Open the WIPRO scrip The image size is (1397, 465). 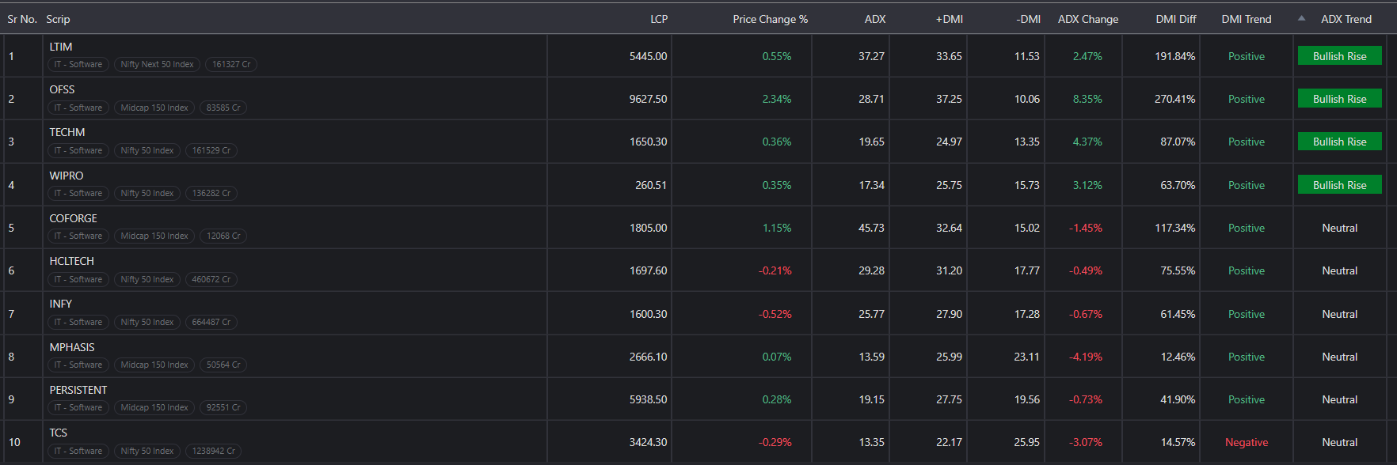(67, 176)
